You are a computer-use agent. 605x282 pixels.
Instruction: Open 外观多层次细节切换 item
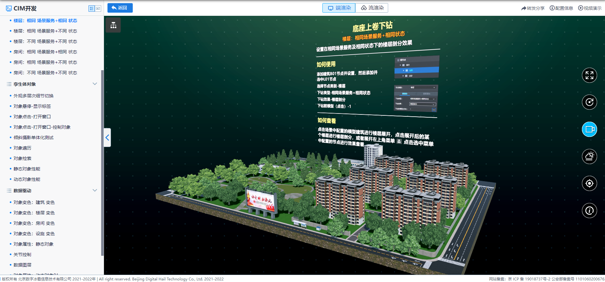[34, 96]
